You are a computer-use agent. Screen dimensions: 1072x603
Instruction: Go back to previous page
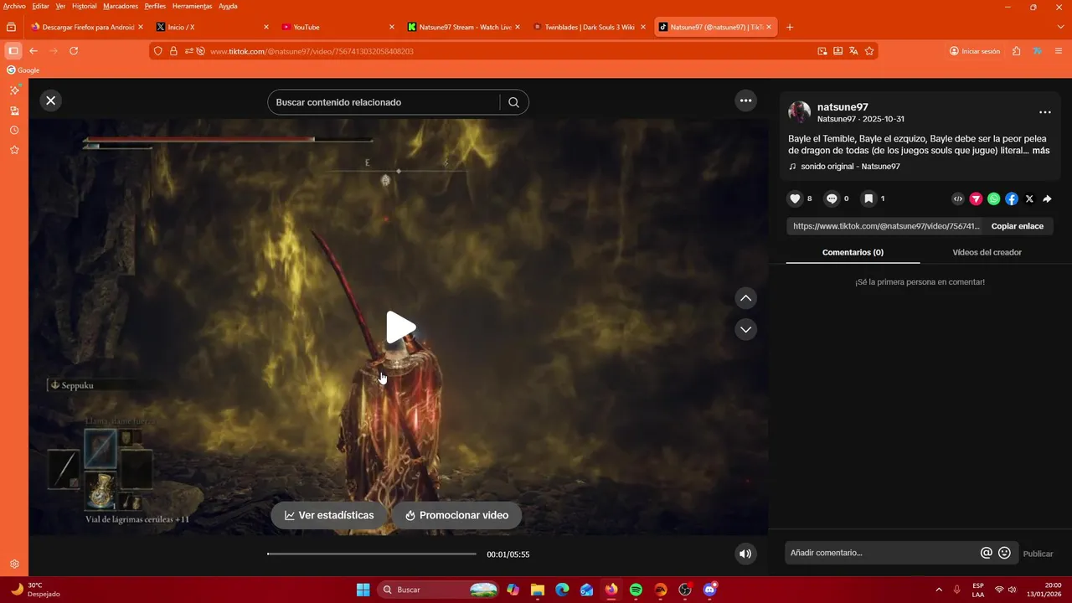click(x=33, y=51)
